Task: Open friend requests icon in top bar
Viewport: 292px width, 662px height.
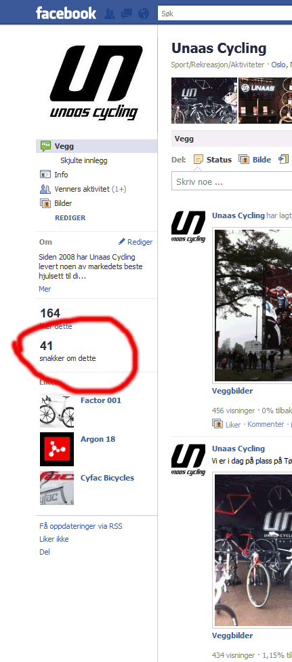Action: coord(110,14)
